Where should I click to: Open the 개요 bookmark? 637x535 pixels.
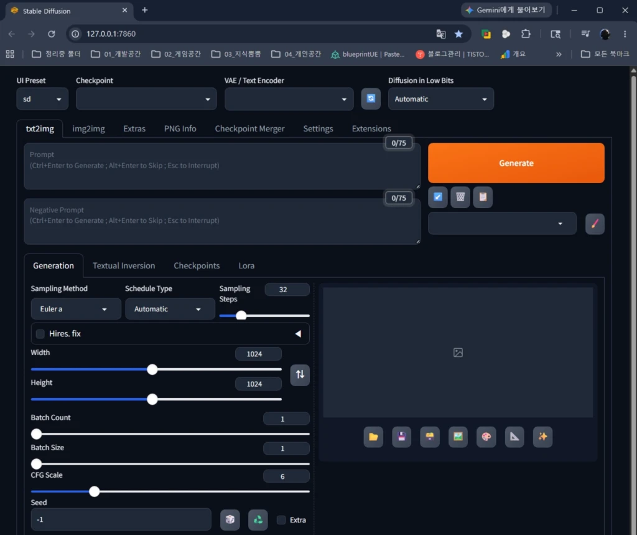[513, 54]
